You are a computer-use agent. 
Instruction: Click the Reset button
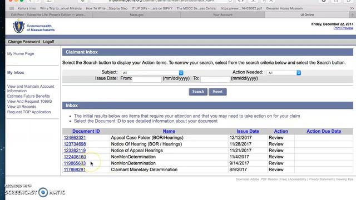click(217, 92)
